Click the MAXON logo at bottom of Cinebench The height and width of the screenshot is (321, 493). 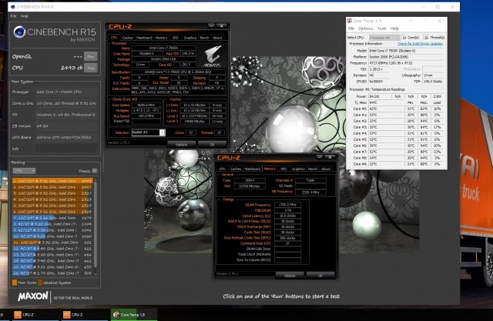pyautogui.click(x=32, y=296)
